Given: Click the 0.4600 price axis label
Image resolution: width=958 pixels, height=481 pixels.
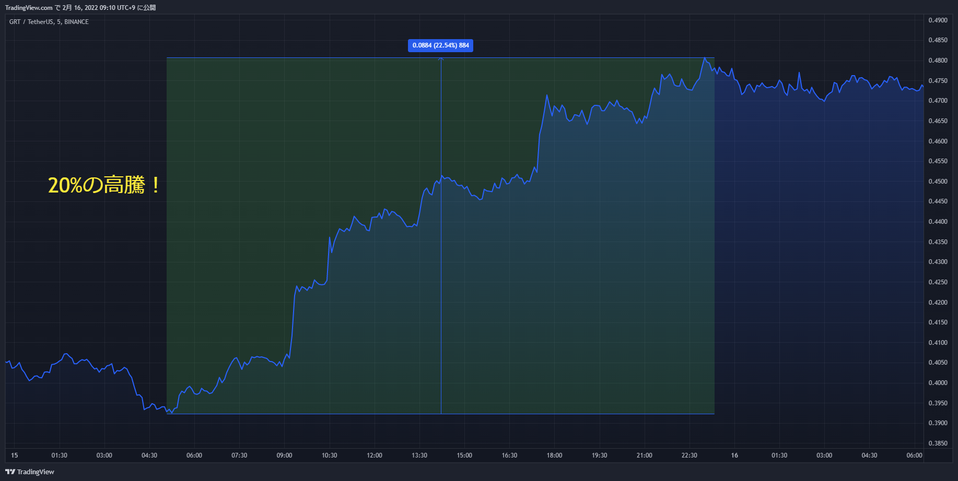Looking at the screenshot, I should coord(938,141).
